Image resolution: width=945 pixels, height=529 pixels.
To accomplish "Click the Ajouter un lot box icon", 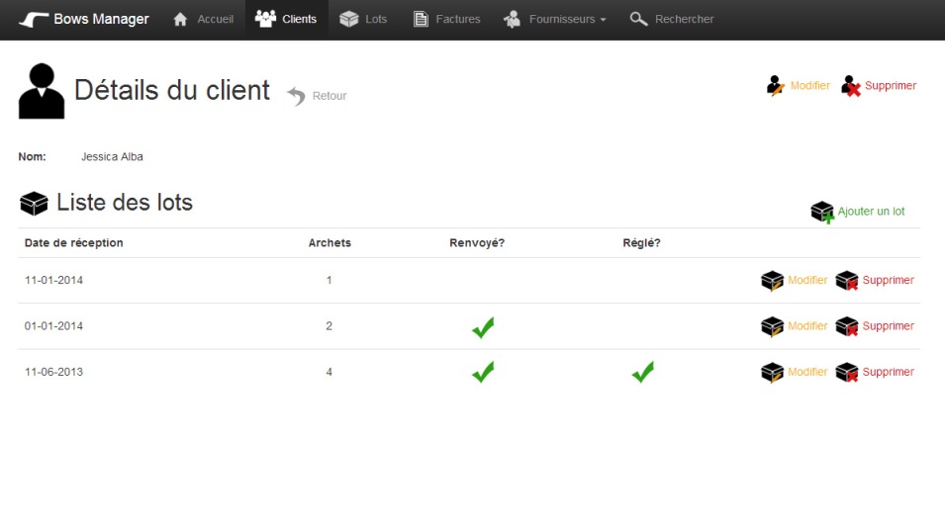I will click(822, 212).
